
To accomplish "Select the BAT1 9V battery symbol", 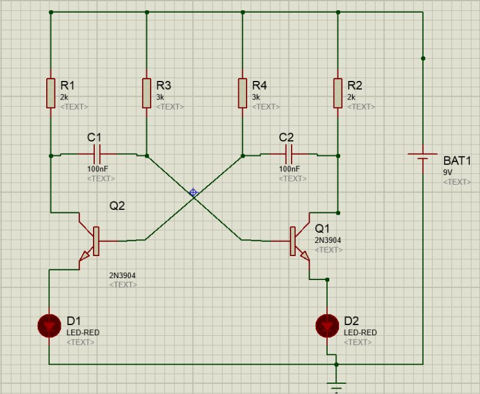I will click(424, 155).
